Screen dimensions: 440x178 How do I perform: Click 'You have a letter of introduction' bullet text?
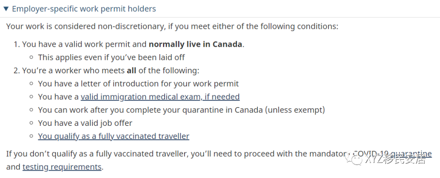point(139,84)
